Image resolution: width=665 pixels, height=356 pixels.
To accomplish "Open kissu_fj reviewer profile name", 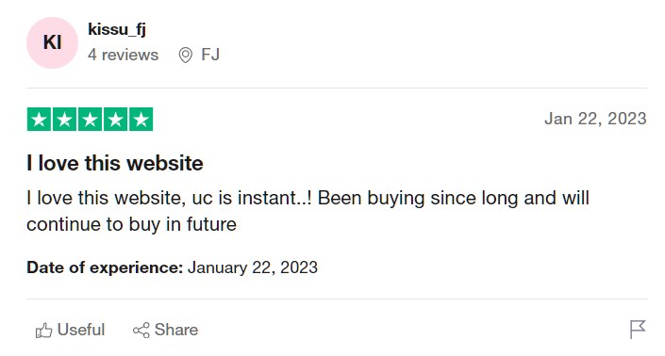I will pyautogui.click(x=117, y=29).
